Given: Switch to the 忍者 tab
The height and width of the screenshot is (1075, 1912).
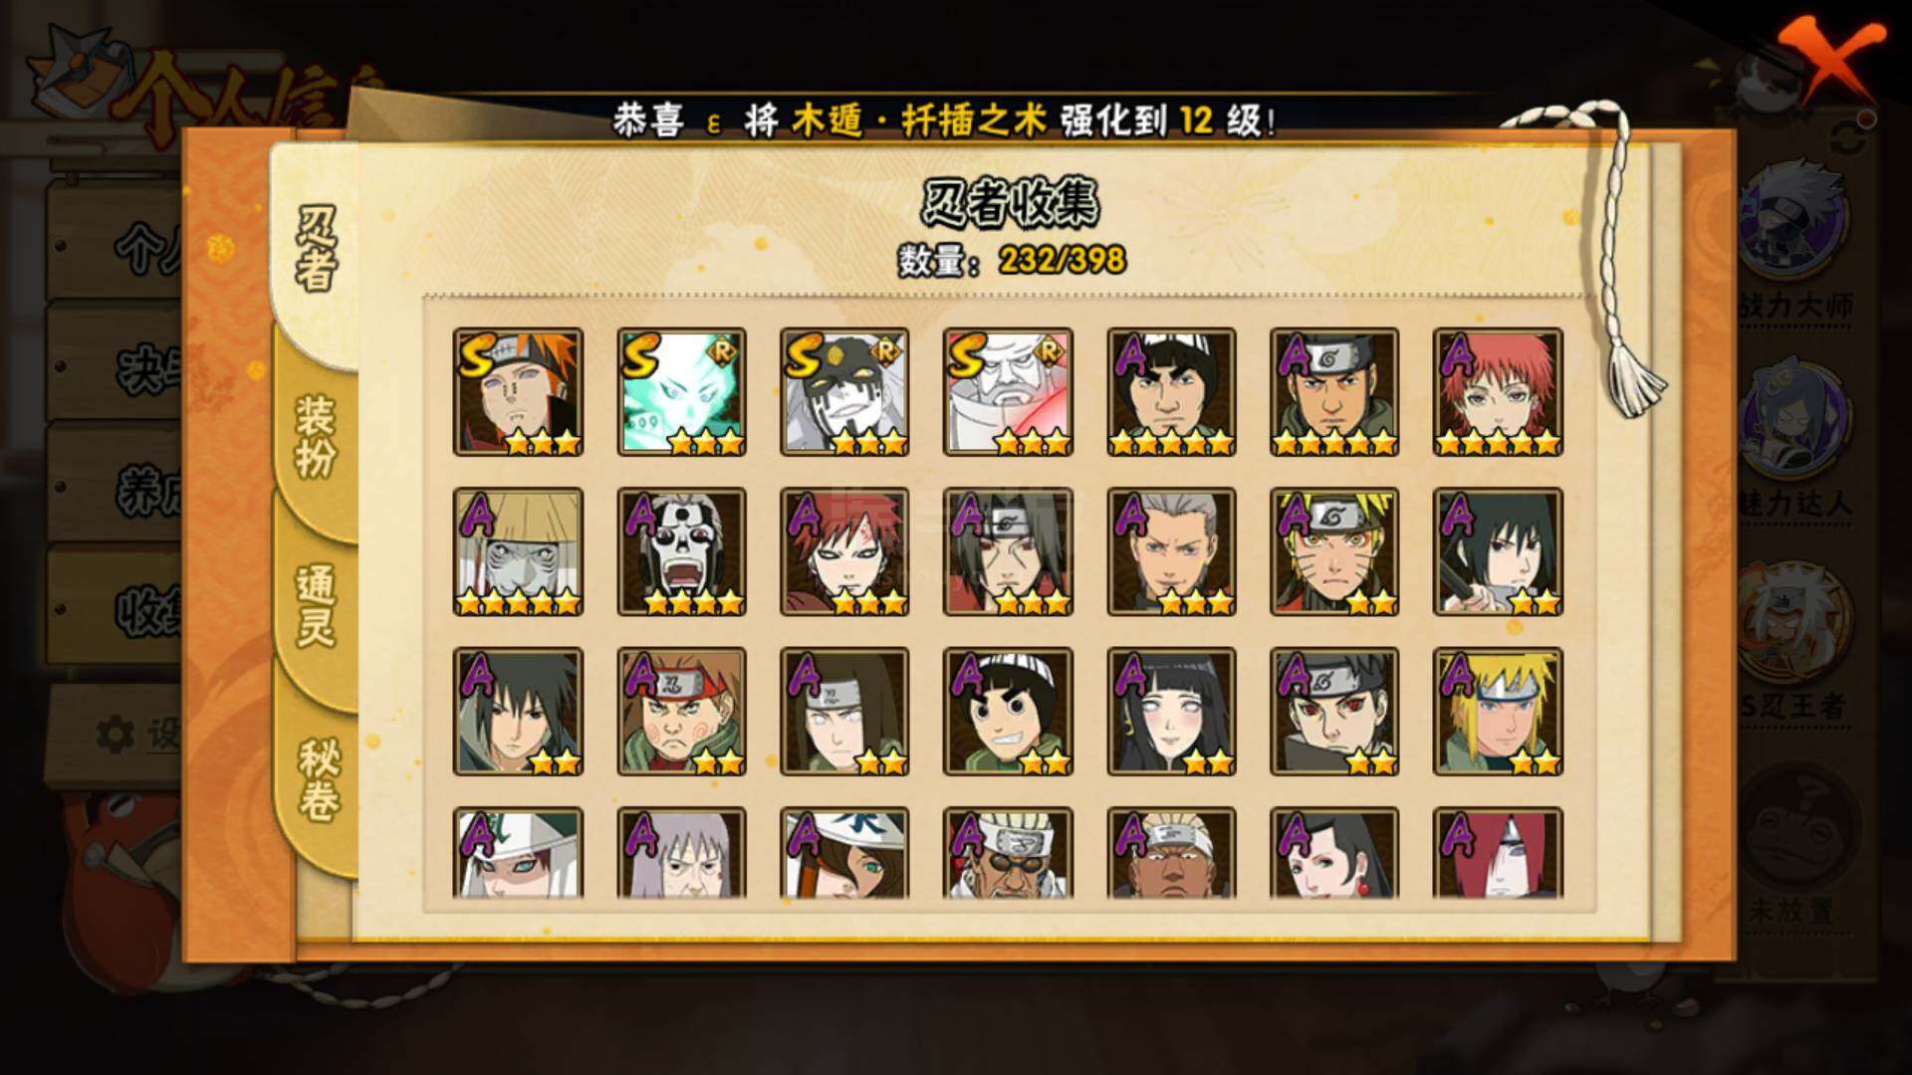Looking at the screenshot, I should pyautogui.click(x=317, y=249).
